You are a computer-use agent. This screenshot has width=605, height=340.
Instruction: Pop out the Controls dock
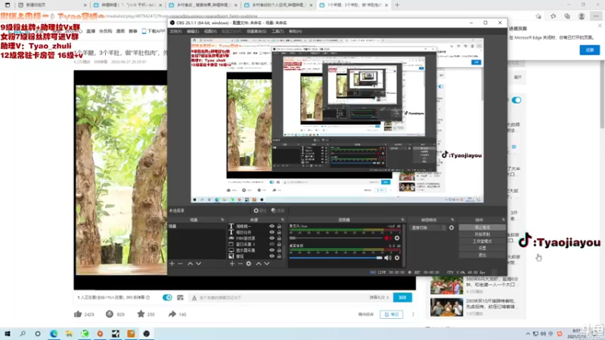(503, 220)
